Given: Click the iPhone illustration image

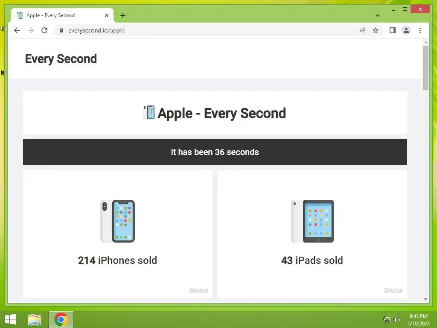Looking at the screenshot, I should (118, 221).
